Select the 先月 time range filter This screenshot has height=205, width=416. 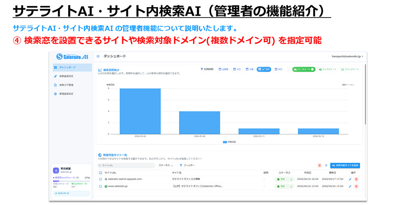tap(279, 69)
